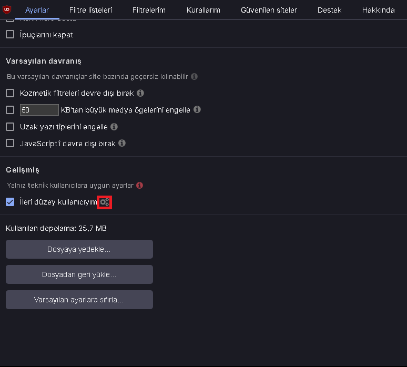Uncheck İleri düzey kullanıcıyım checkbox
Screen dimensions: 407x367
pos(10,202)
